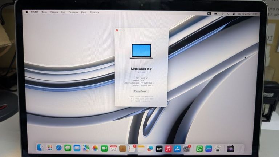Open the Правка menu

54,12
